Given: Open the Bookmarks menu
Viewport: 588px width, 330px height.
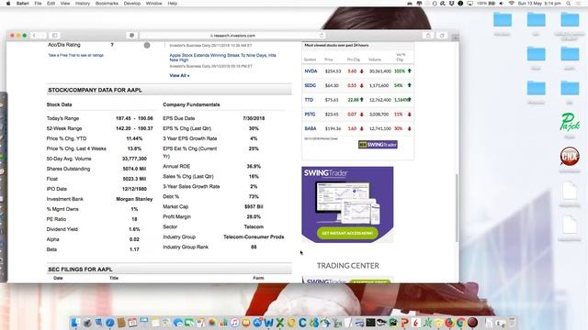Looking at the screenshot, I should point(107,4).
